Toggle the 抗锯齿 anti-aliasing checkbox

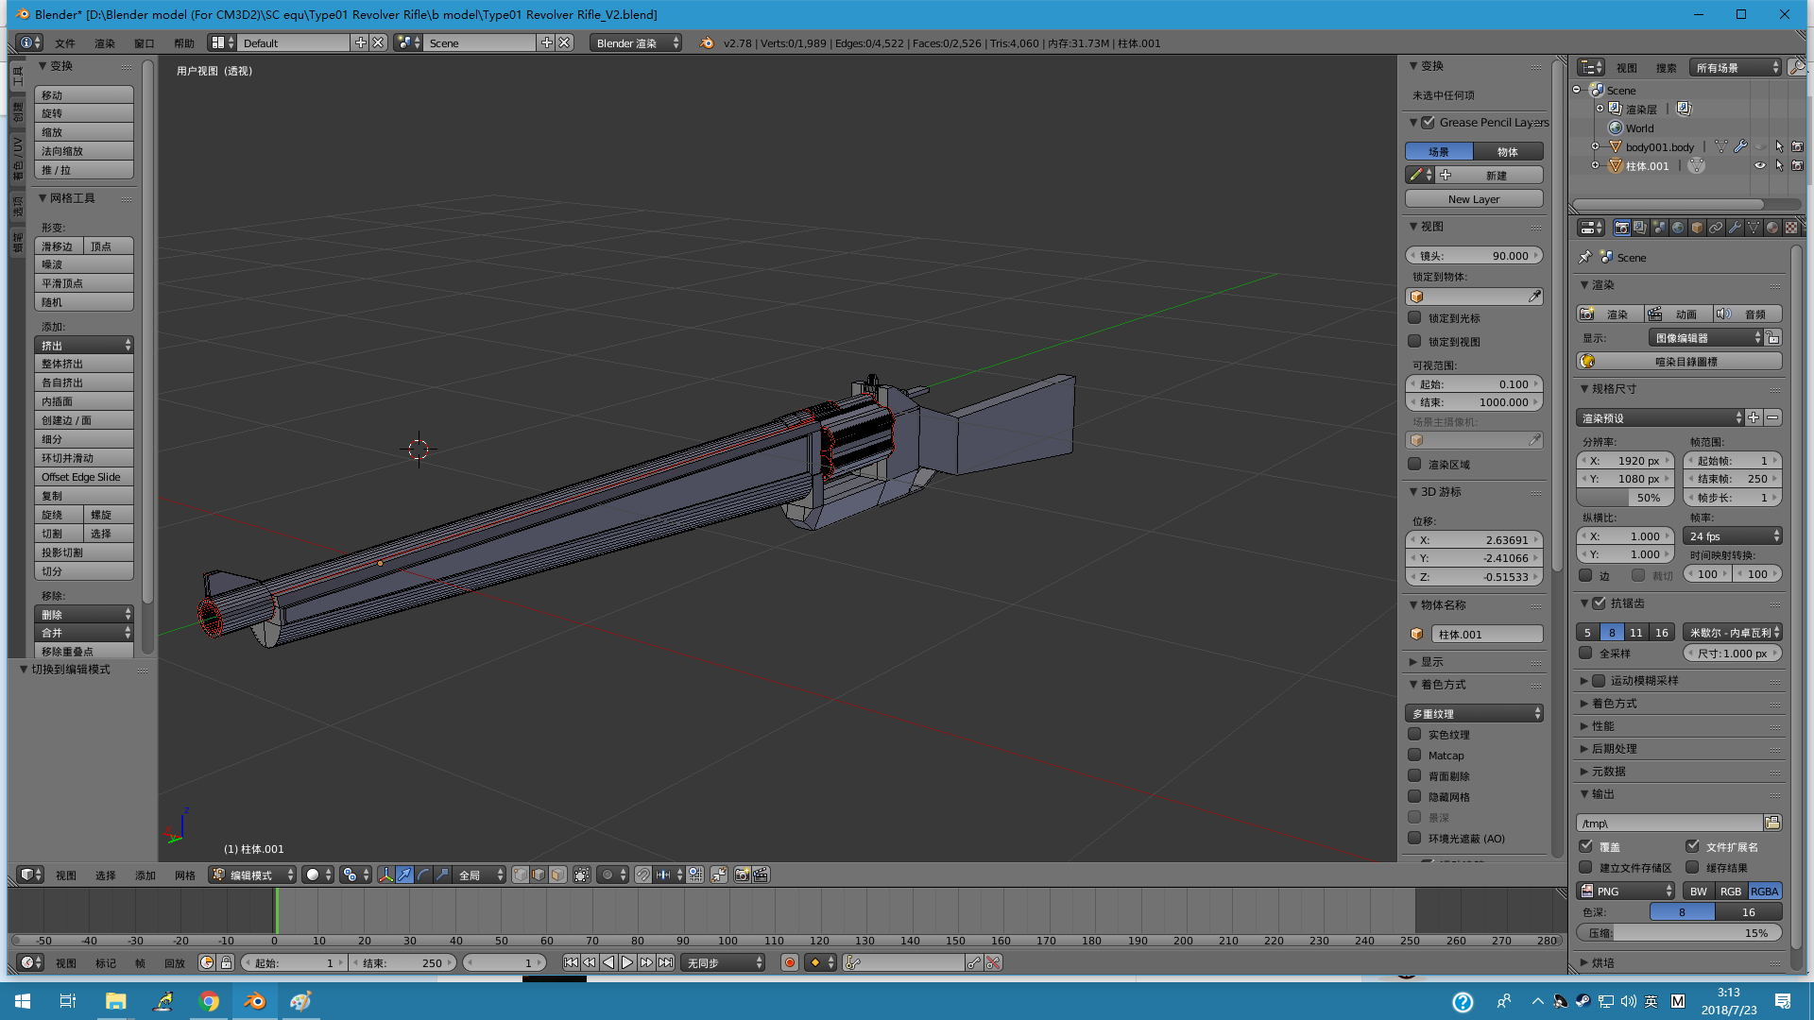[x=1599, y=603]
